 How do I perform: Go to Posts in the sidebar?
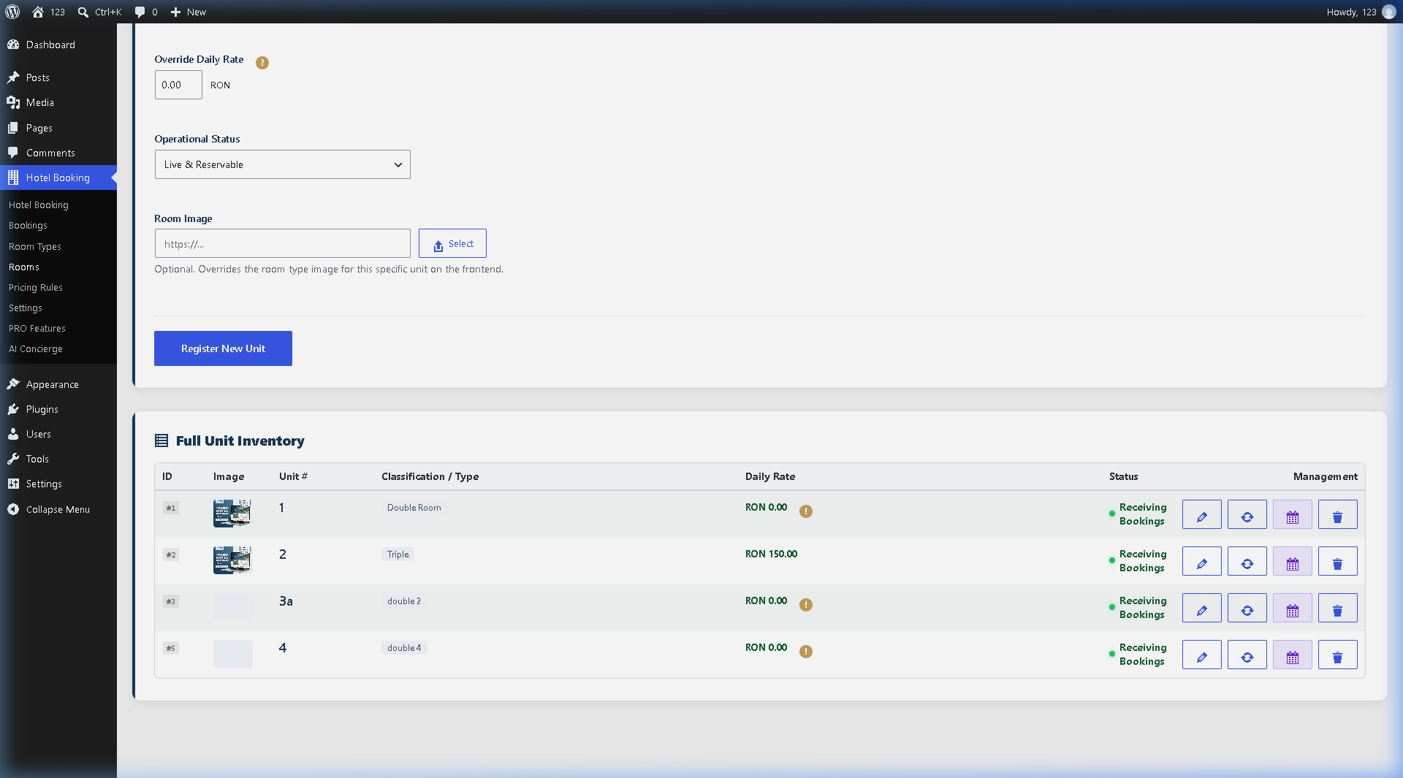58,77
